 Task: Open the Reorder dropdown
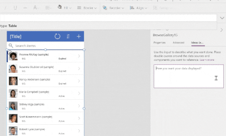[x=114, y=8]
